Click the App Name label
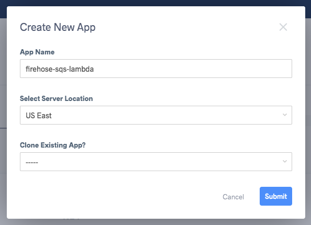This screenshot has width=311, height=225. [x=37, y=52]
